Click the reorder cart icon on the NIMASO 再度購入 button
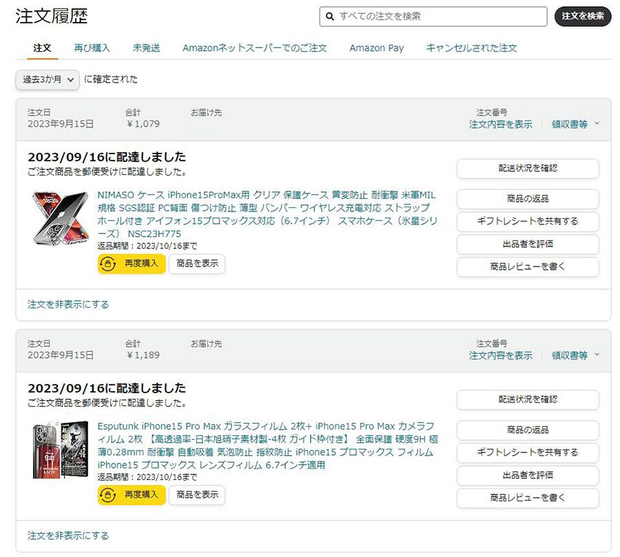The height and width of the screenshot is (557, 620). click(107, 264)
